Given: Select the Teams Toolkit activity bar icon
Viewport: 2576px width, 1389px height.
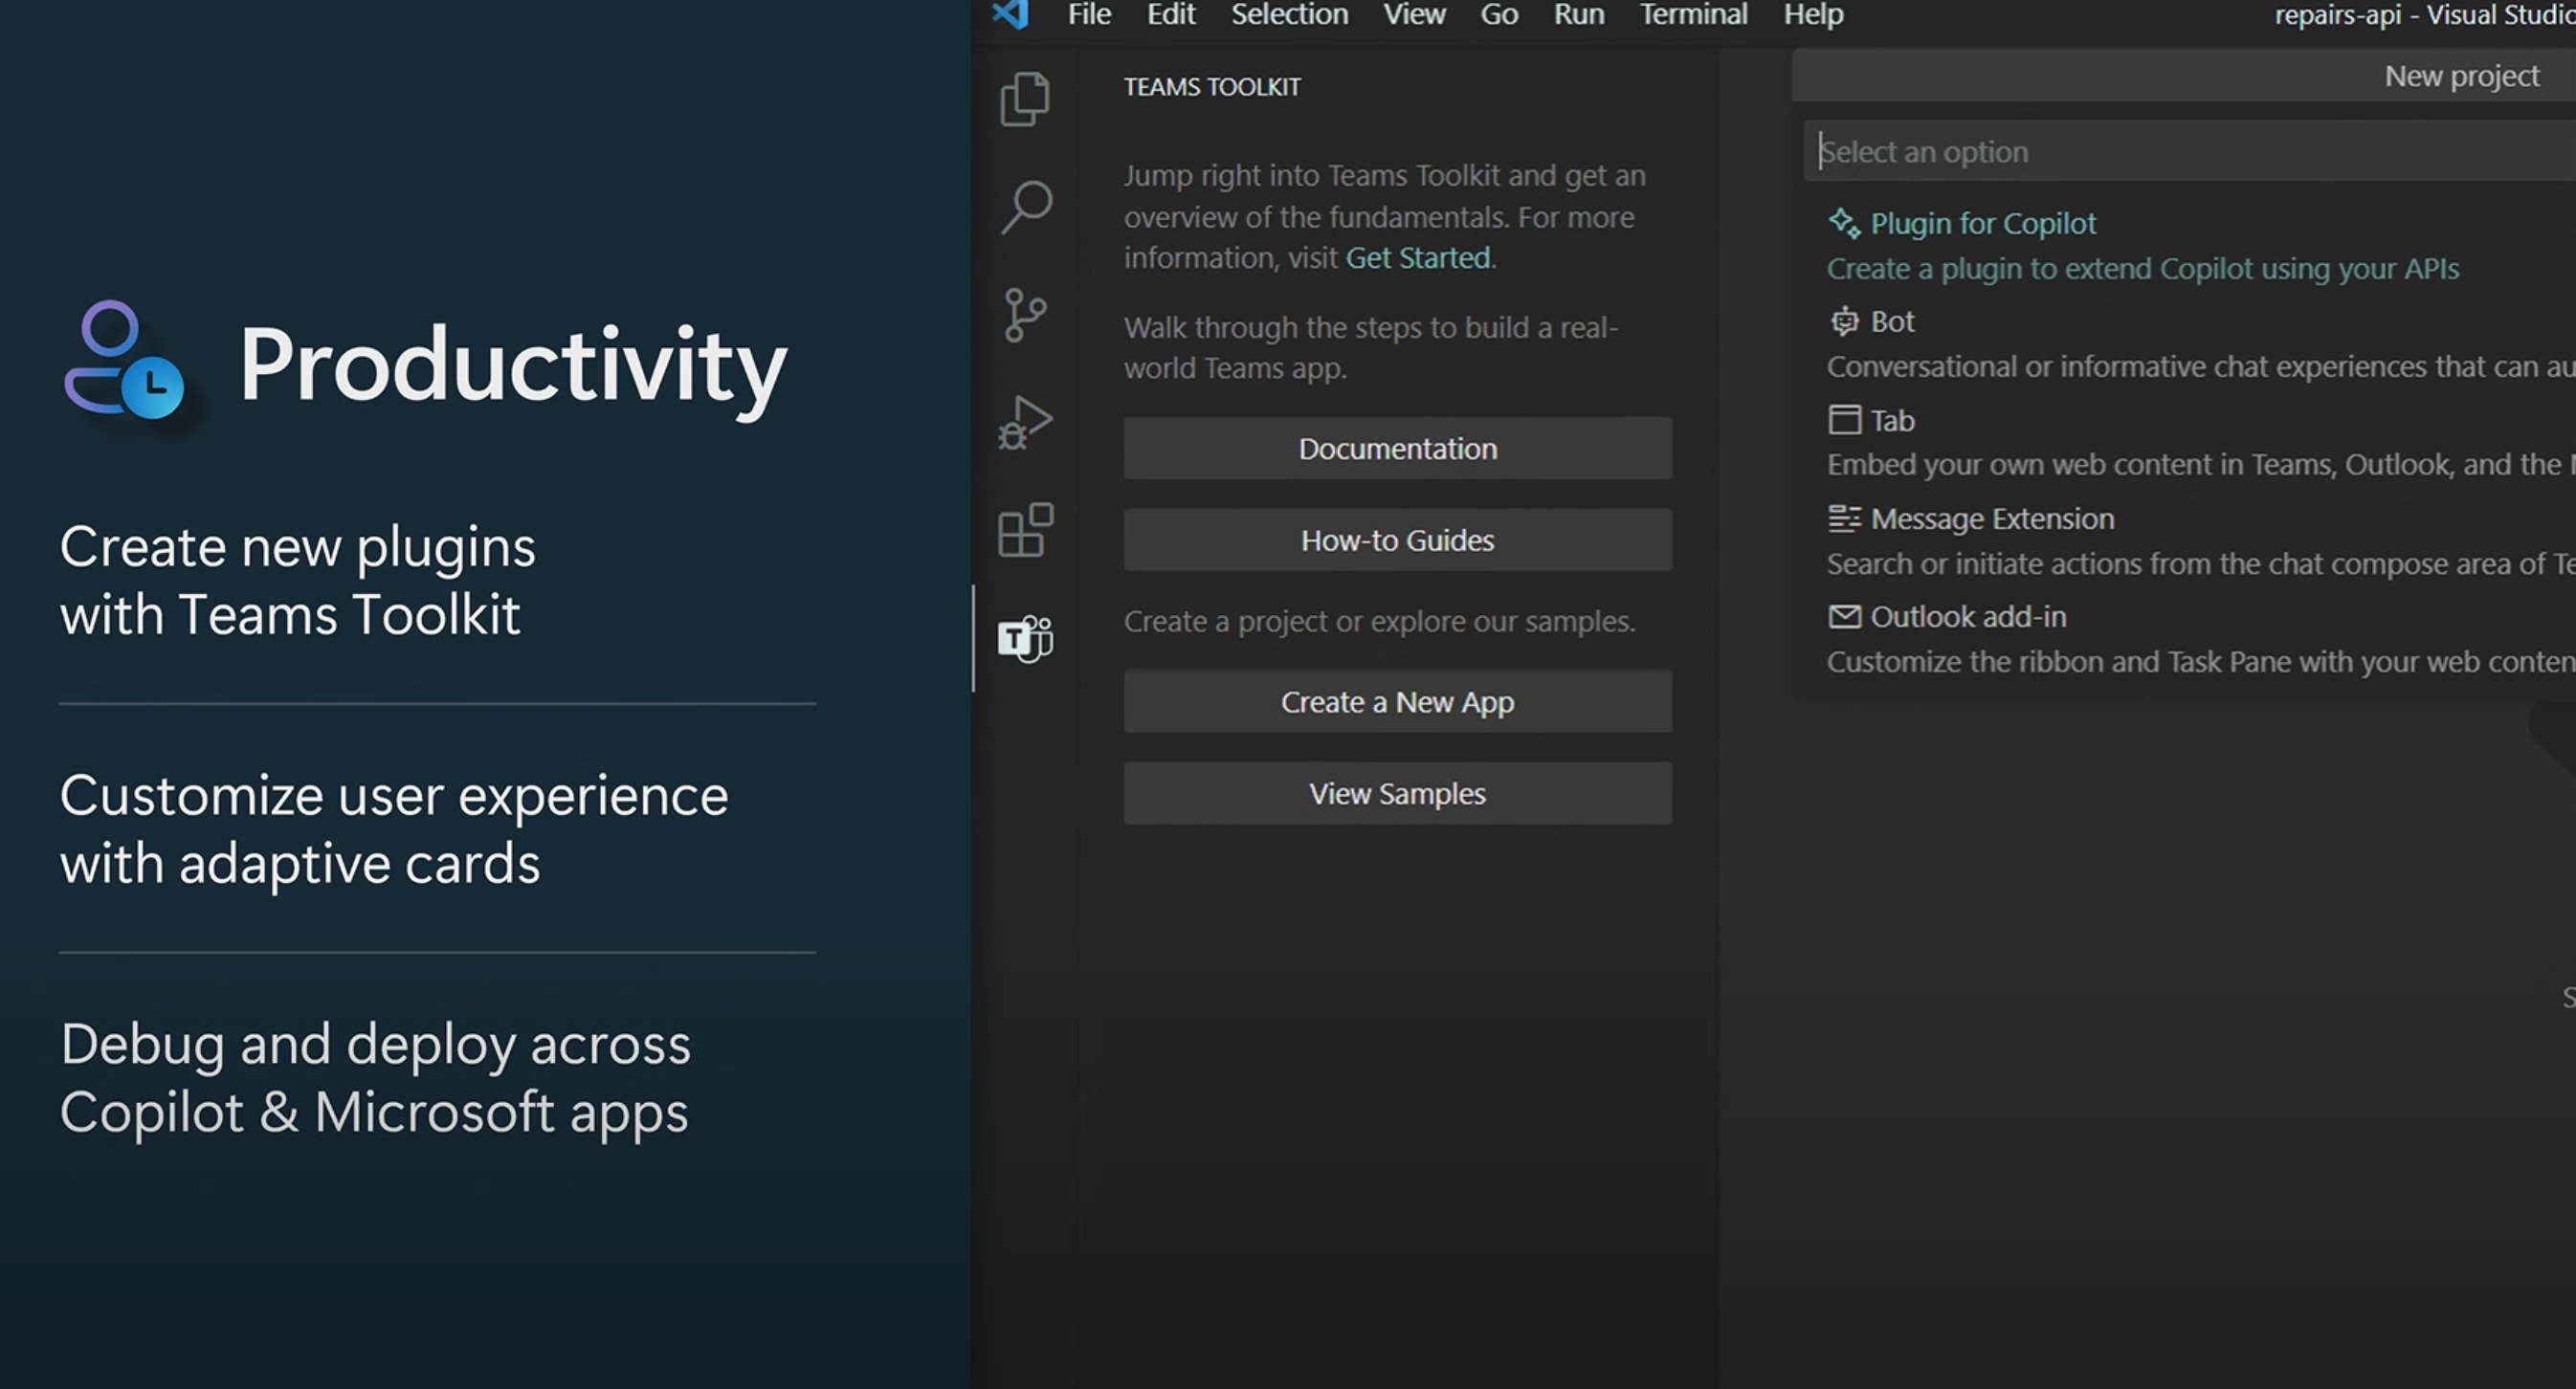Looking at the screenshot, I should (1025, 637).
